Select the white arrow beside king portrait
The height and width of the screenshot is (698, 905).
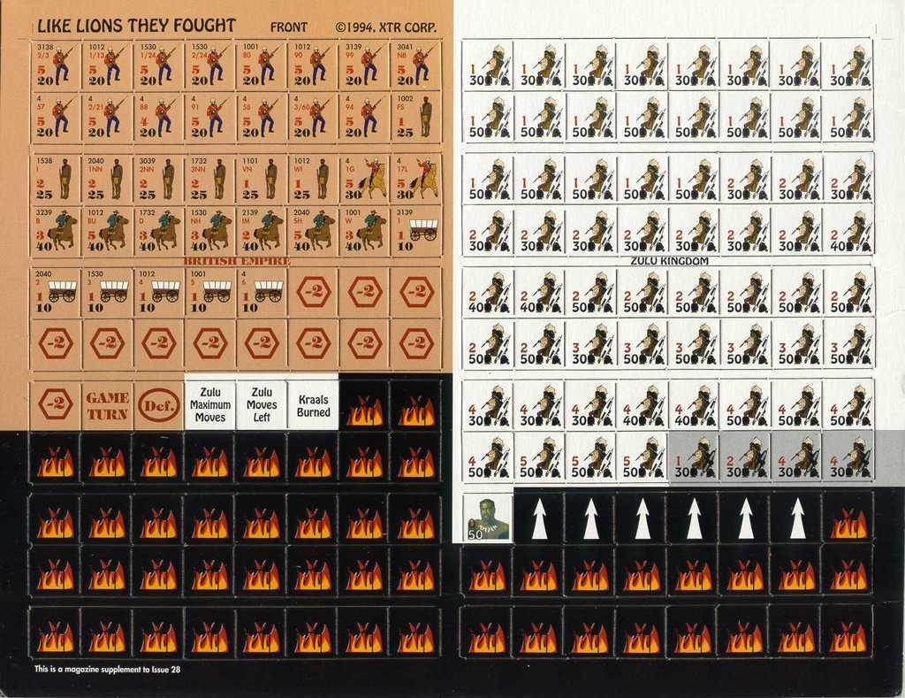point(539,518)
